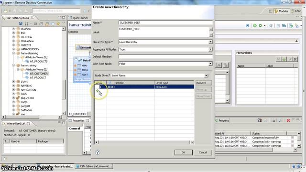The height and width of the screenshot is (172, 306).
Task: Collapse section via up-arrow triangle
Action: tap(296, 41)
